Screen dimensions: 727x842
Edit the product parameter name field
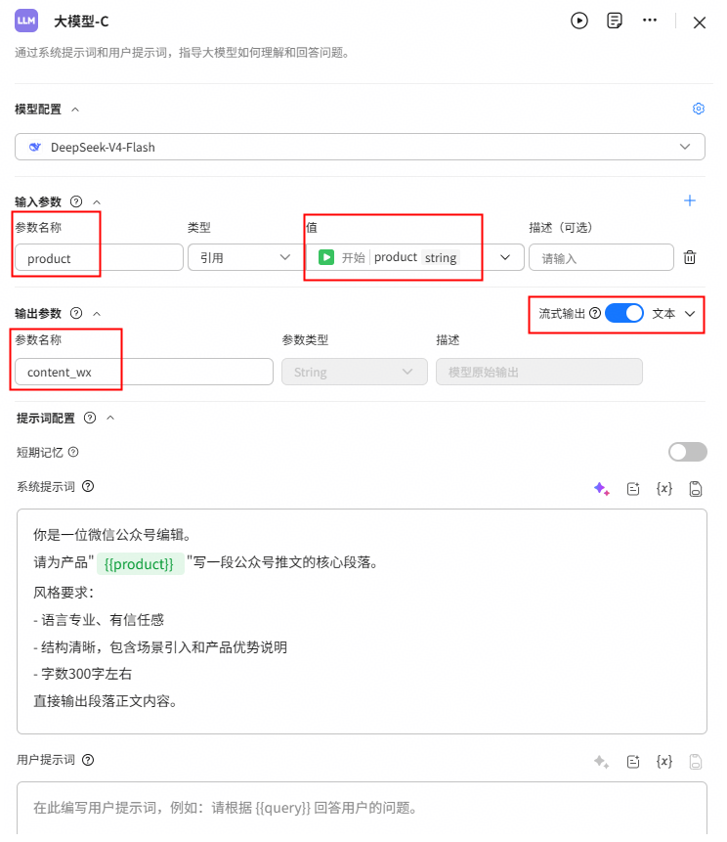tap(99, 258)
